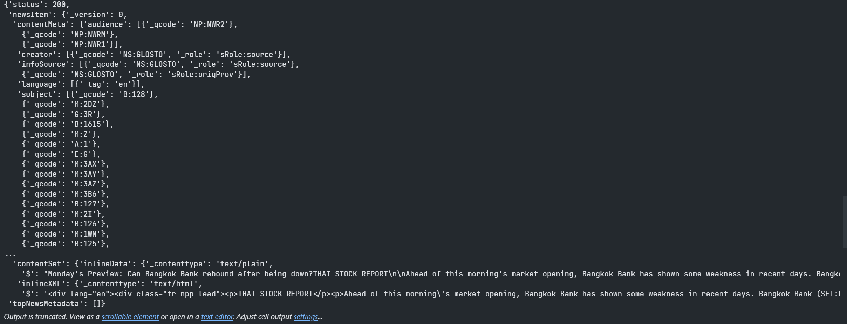The image size is (847, 324).
Task: Click the 'contentSet' inlineData line
Action: 143,264
